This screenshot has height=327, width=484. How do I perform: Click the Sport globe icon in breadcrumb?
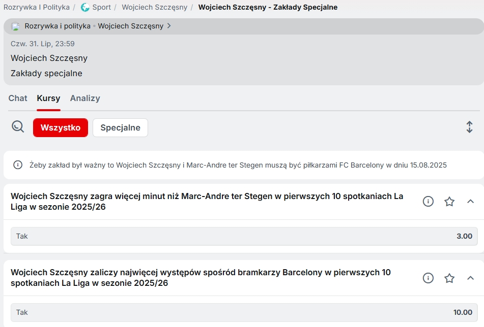(85, 8)
